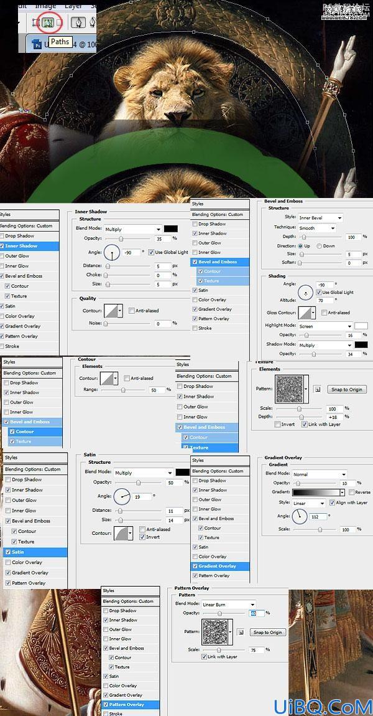The image size is (373, 716).
Task: Toggle Align with Layer checkbox
Action: 331,502
